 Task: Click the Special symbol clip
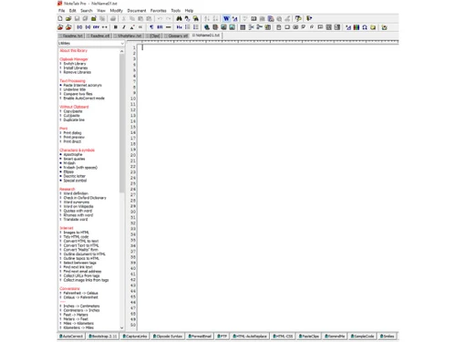pyautogui.click(x=75, y=181)
